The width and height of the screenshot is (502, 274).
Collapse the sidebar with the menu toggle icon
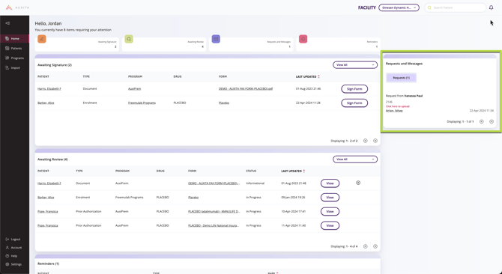pyautogui.click(x=7, y=23)
